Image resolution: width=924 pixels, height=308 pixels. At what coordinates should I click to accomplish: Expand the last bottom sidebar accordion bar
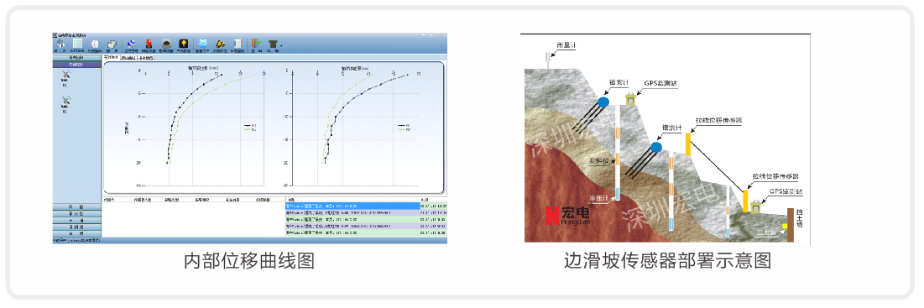[76, 233]
